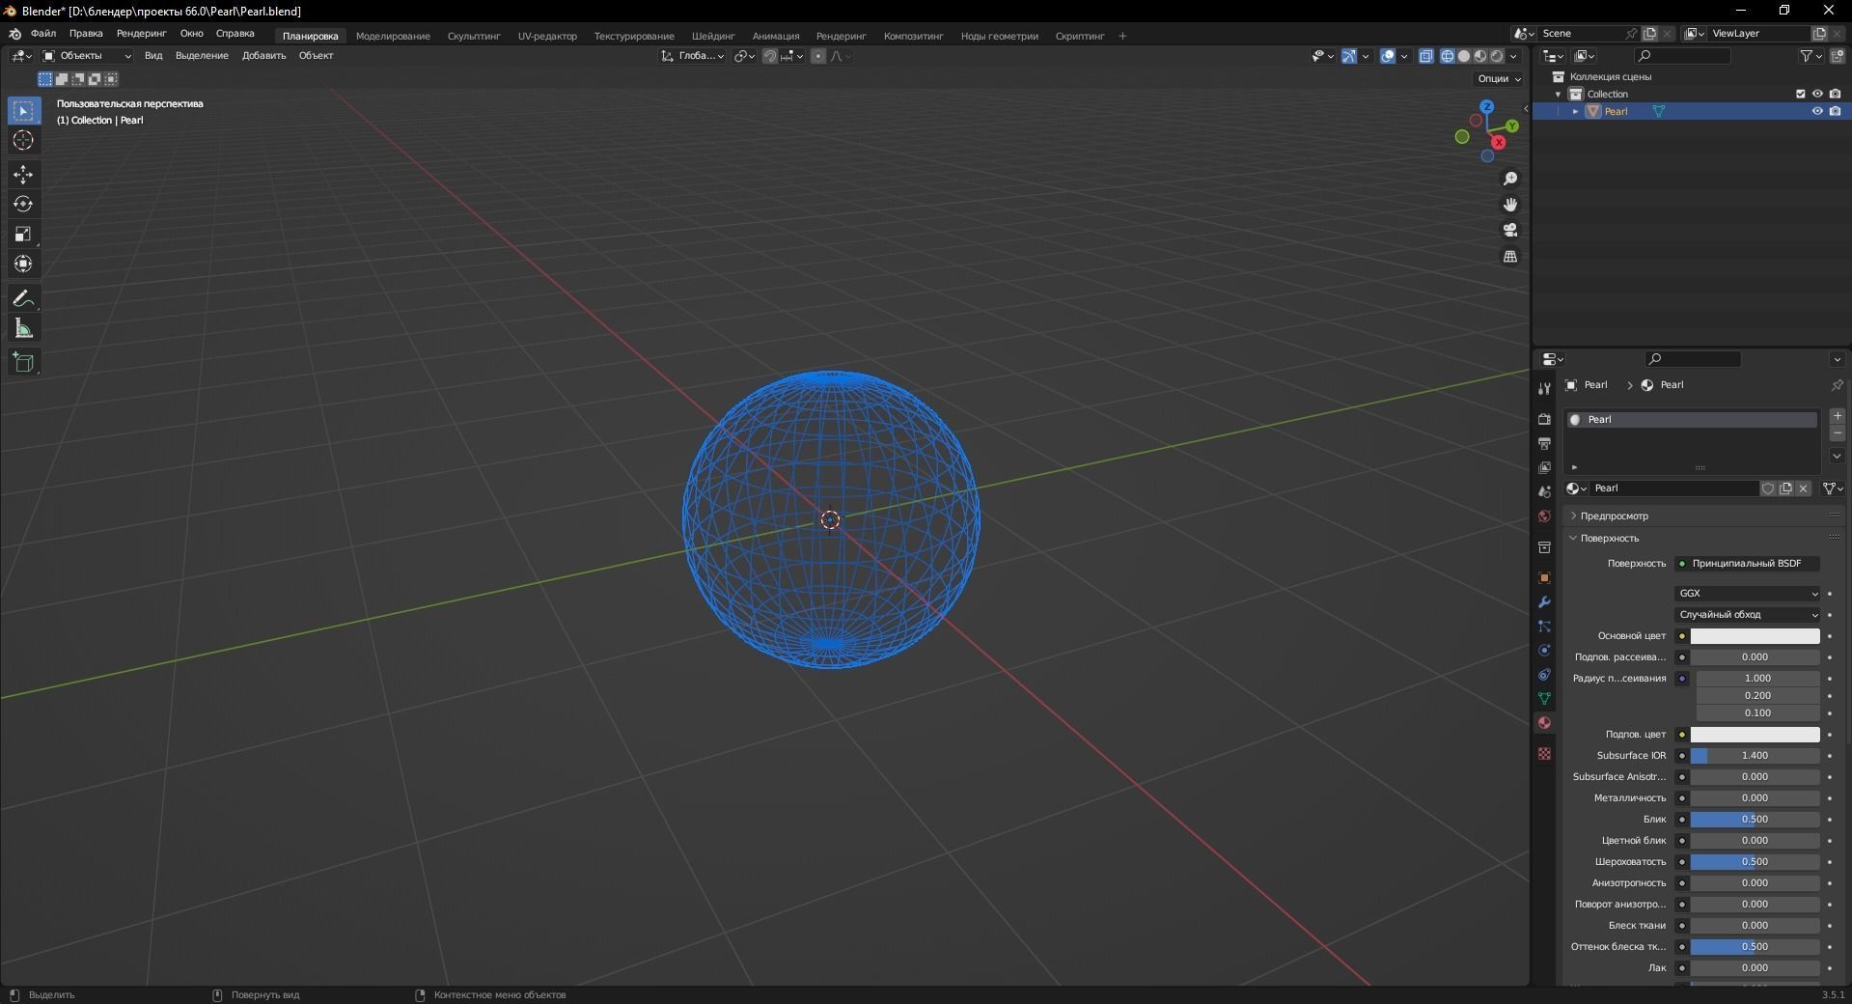Screen dimensions: 1852x1004
Task: Open the View Layer properties tab
Action: tap(1544, 467)
